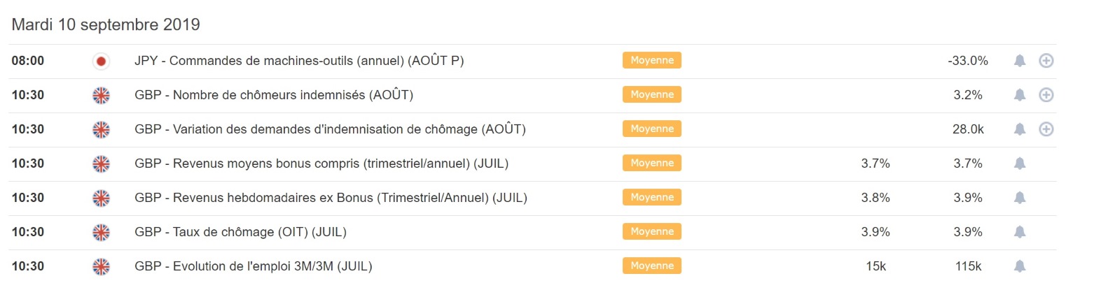Click the Mardi 10 septembre 2019 date header
This screenshot has height=297, width=1094.
click(106, 25)
